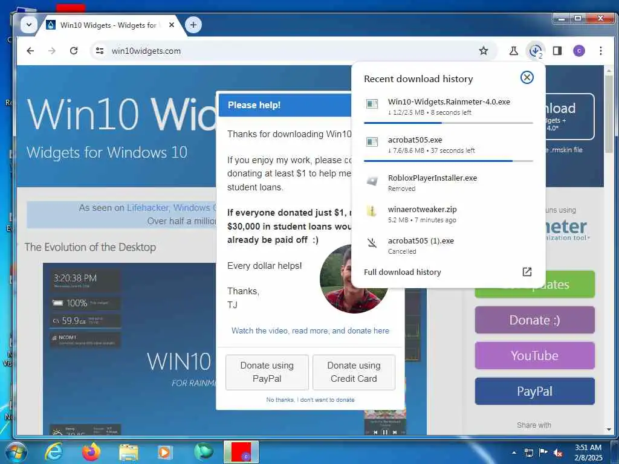The width and height of the screenshot is (619, 464).
Task: Select the RobloxPlayerInstaller.exe removed entry
Action: coord(449,182)
